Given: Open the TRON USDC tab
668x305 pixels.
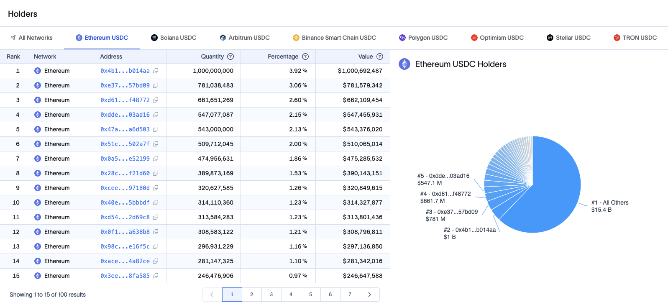Looking at the screenshot, I should tap(635, 38).
